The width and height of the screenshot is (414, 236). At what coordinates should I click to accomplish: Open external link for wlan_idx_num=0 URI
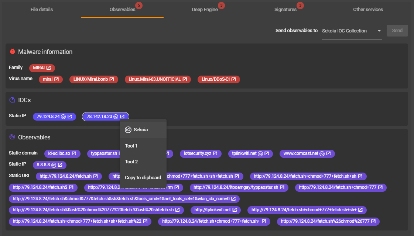(234, 199)
